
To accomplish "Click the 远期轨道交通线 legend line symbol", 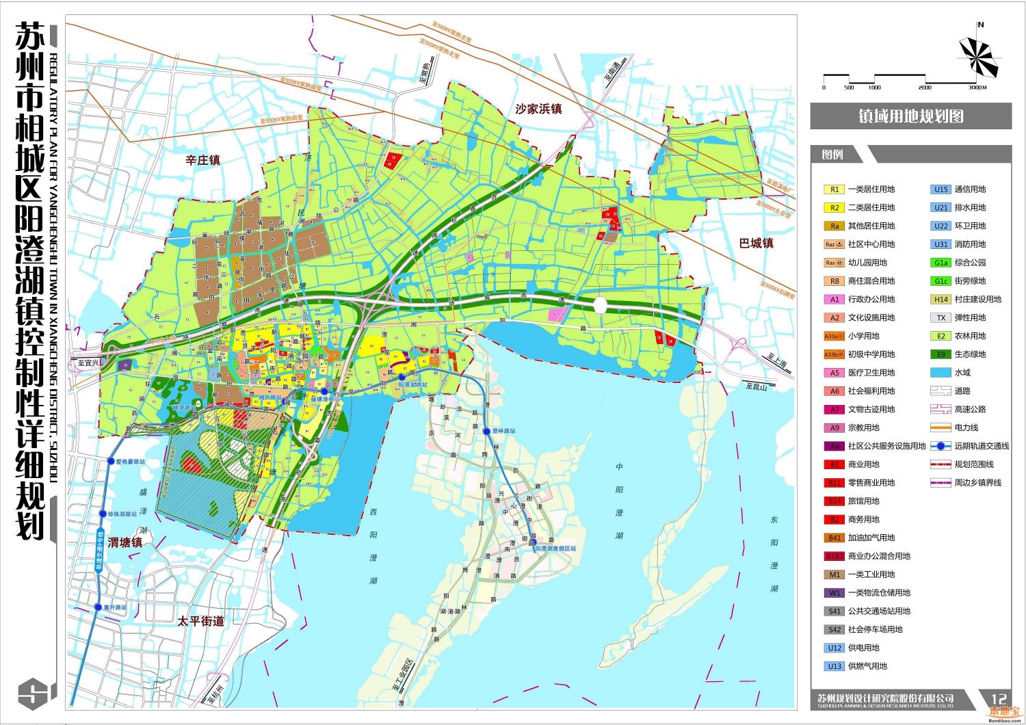I will click(941, 446).
